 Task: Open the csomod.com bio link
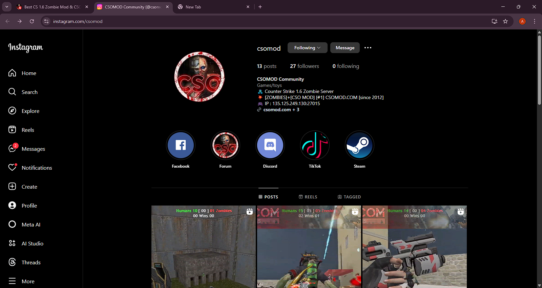point(277,110)
